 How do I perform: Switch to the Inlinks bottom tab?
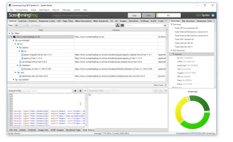coord(23,130)
